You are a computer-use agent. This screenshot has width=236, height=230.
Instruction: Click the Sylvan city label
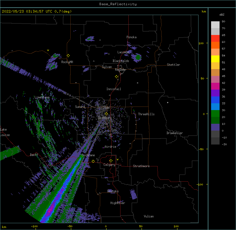pos(107,67)
